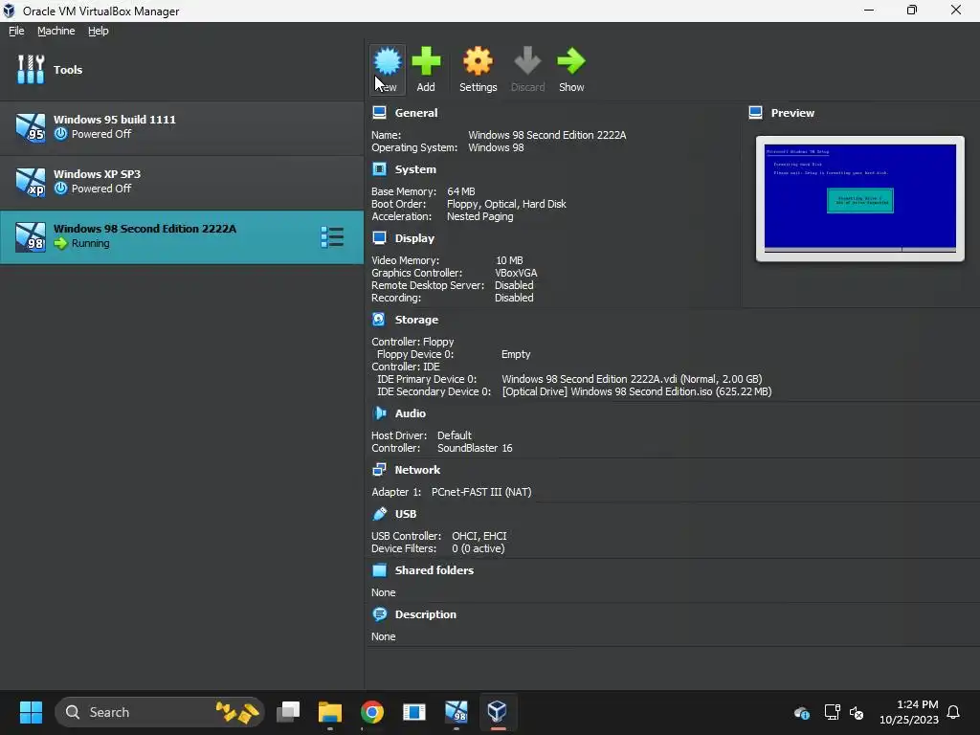Viewport: 980px width, 735px height.
Task: Click the OHCI, EHCI USB controller value
Action: click(x=479, y=536)
